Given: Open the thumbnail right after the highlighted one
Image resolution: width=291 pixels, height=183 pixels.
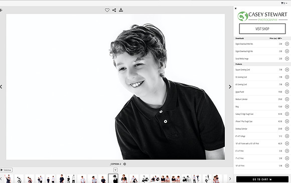Looking at the screenshot, I should (124, 178).
